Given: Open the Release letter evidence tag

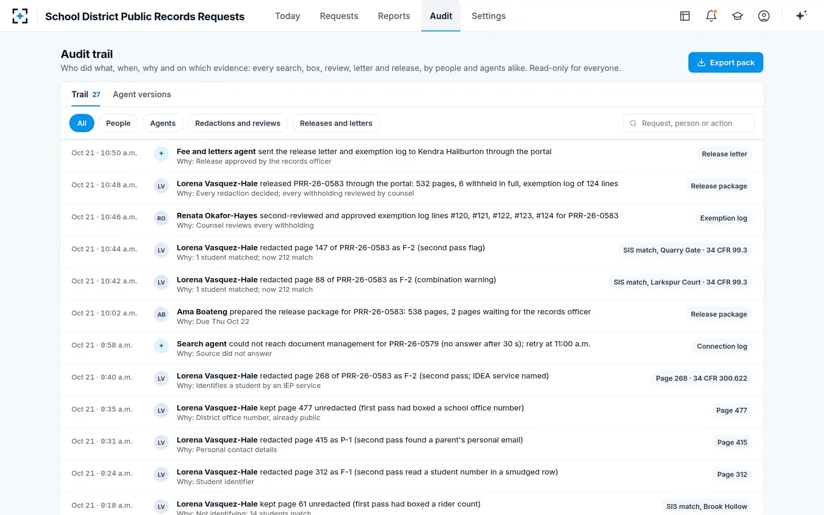Looking at the screenshot, I should [724, 154].
